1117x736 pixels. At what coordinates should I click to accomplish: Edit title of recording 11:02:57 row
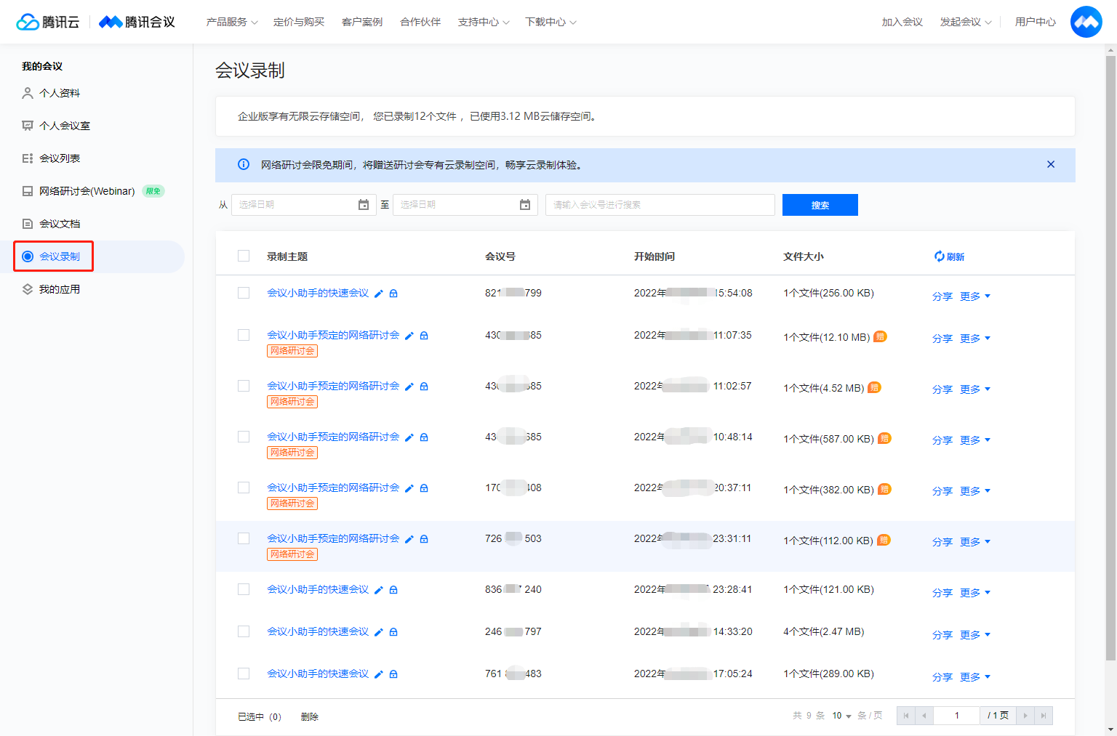409,387
